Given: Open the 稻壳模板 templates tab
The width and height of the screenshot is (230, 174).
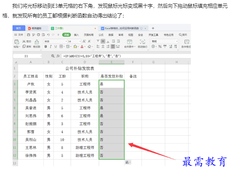Looking at the screenshot, I should pyautogui.click(x=37, y=28).
